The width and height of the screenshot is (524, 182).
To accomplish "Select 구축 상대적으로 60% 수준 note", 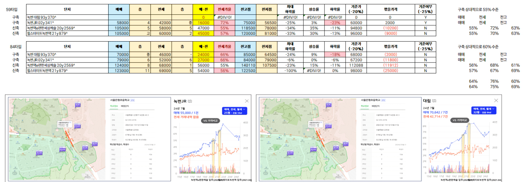I will (478, 46).
